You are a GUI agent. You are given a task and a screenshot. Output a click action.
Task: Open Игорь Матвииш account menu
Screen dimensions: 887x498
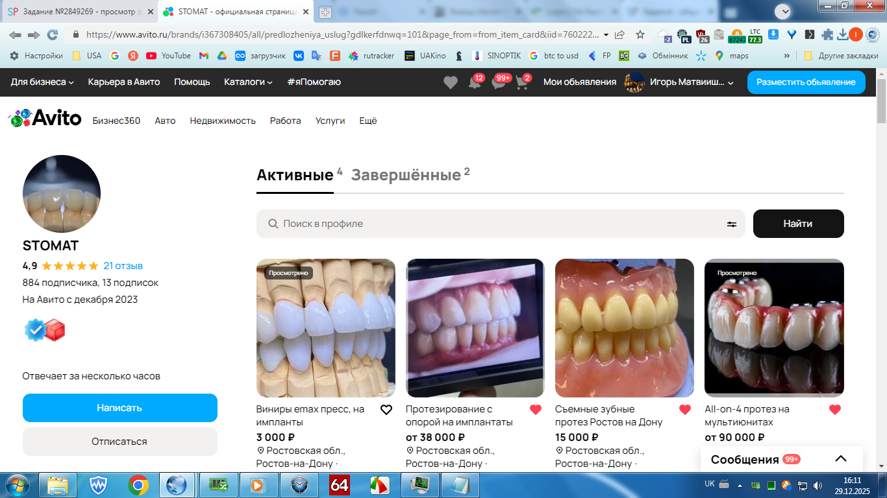(679, 82)
